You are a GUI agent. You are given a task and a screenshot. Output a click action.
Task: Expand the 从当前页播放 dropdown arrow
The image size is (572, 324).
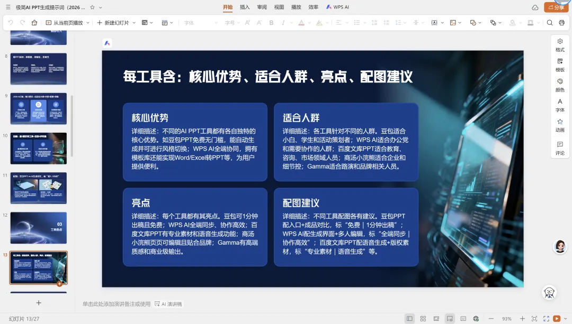coord(88,23)
